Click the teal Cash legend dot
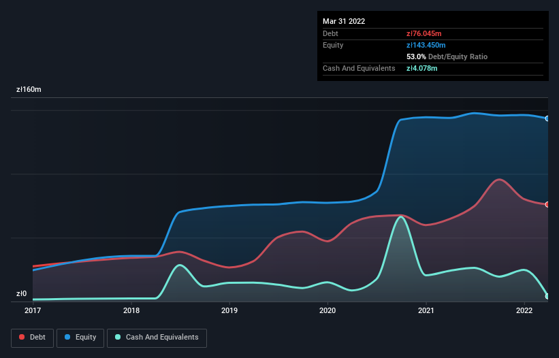The height and width of the screenshot is (358, 559). tap(118, 337)
